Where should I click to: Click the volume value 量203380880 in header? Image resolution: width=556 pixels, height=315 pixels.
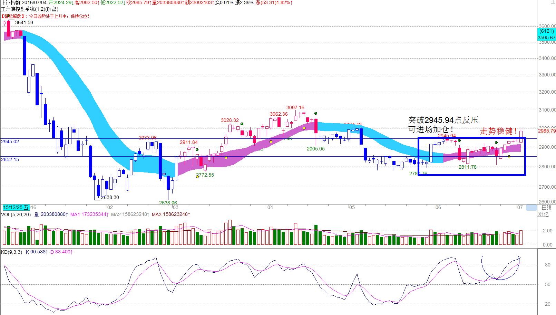pos(168,3)
